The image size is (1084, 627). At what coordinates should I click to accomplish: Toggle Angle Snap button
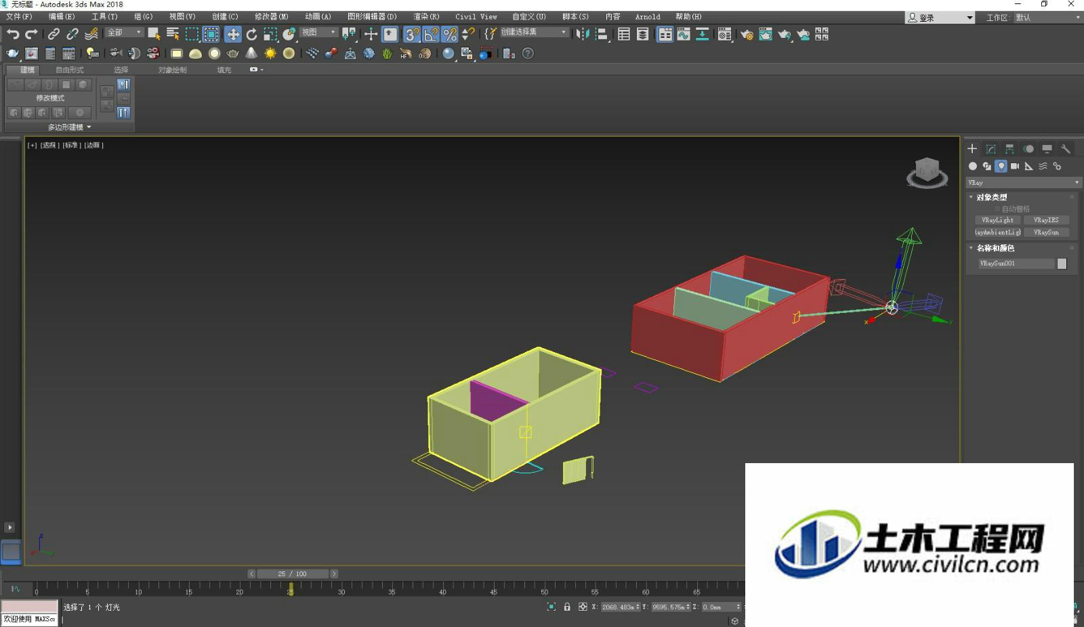click(x=431, y=34)
